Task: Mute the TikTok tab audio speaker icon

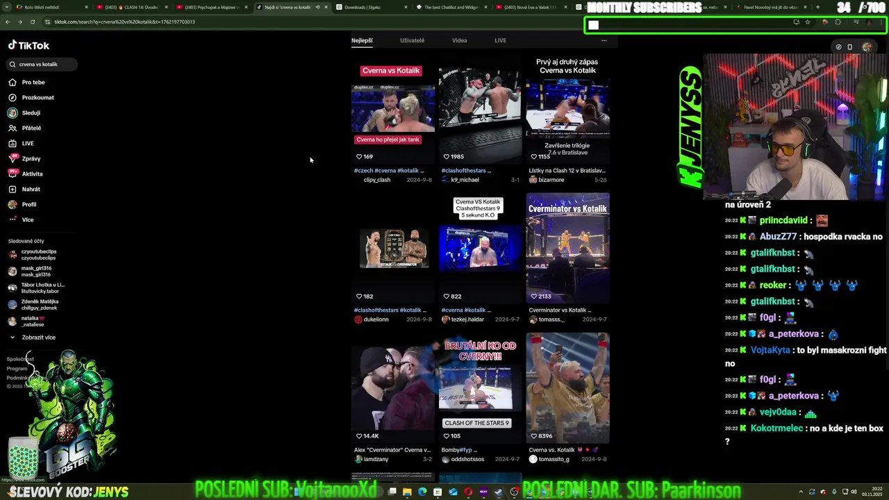Action: tap(317, 7)
